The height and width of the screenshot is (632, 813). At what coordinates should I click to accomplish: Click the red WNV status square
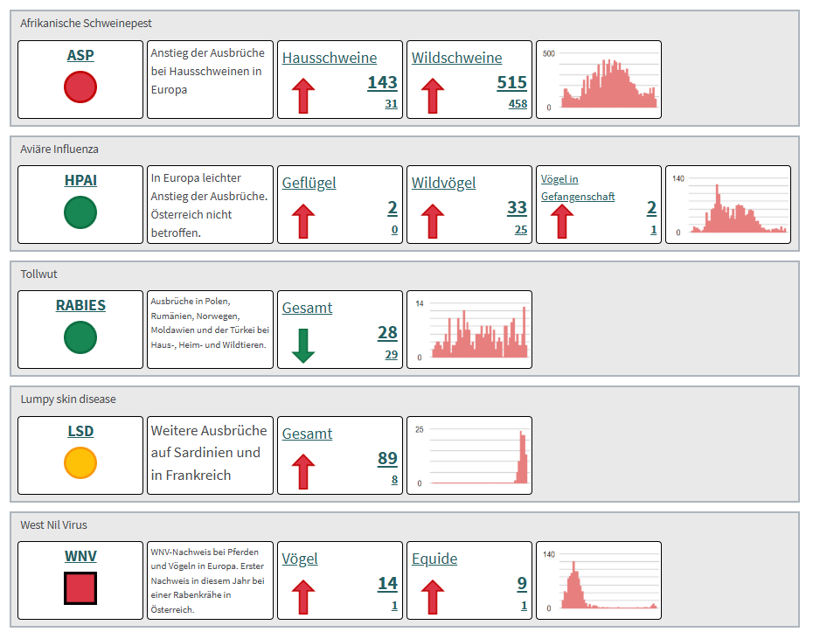point(80,588)
